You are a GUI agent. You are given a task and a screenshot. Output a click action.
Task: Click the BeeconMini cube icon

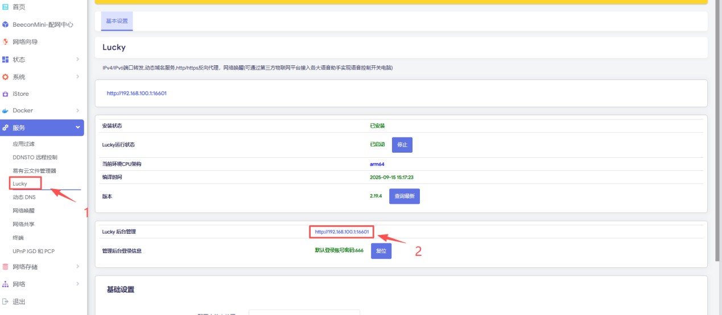(6, 24)
